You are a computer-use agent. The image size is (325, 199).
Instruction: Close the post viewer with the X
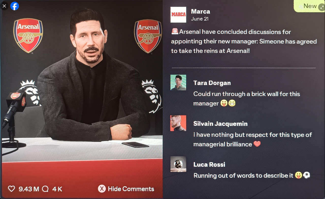(4, 6)
